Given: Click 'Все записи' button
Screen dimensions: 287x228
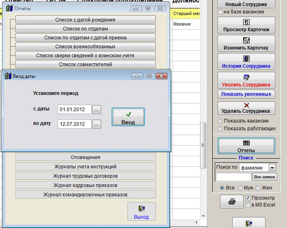Looking at the screenshot, I should tap(265, 177).
